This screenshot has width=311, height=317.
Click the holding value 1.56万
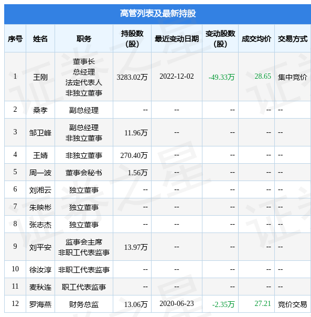pos(138,173)
